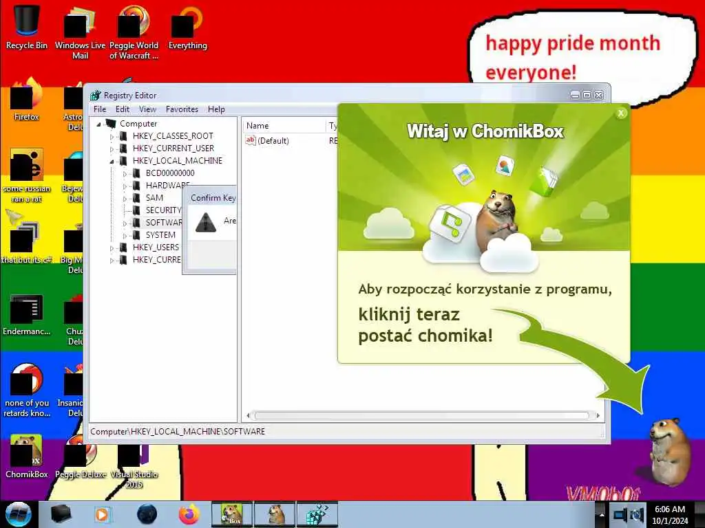Expand HKEY_CLASSES_ROOT tree node
Viewport: 705px width, 528px height.
pos(112,137)
